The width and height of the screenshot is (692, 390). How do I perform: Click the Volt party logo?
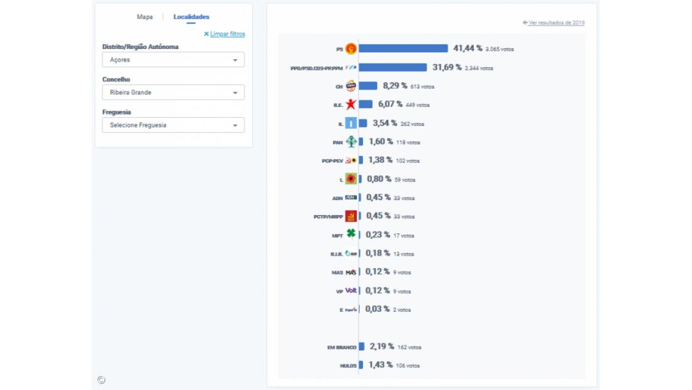[351, 291]
